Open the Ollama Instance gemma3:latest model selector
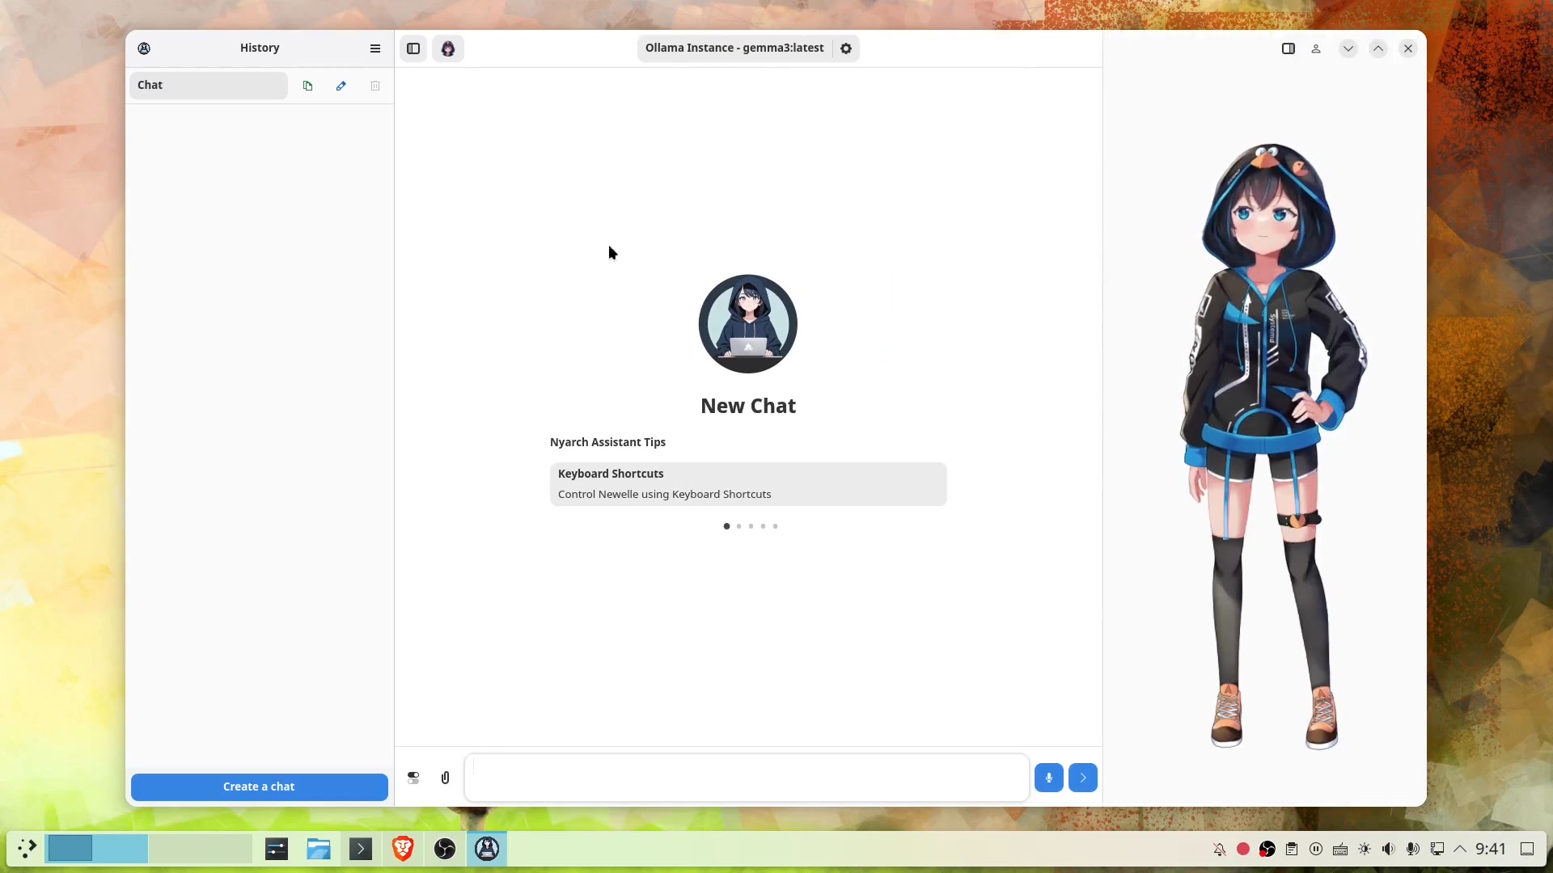1553x873 pixels. (x=734, y=48)
